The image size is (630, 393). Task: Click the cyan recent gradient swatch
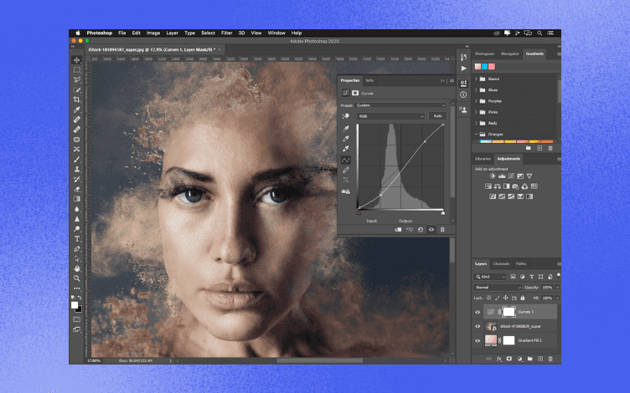coord(485,67)
